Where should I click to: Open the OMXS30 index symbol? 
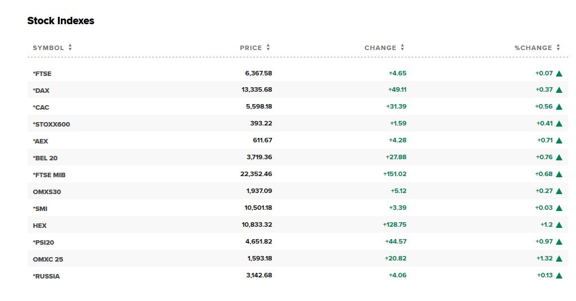point(47,192)
